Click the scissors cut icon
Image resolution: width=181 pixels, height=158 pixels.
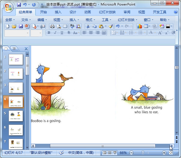tap(88, 26)
